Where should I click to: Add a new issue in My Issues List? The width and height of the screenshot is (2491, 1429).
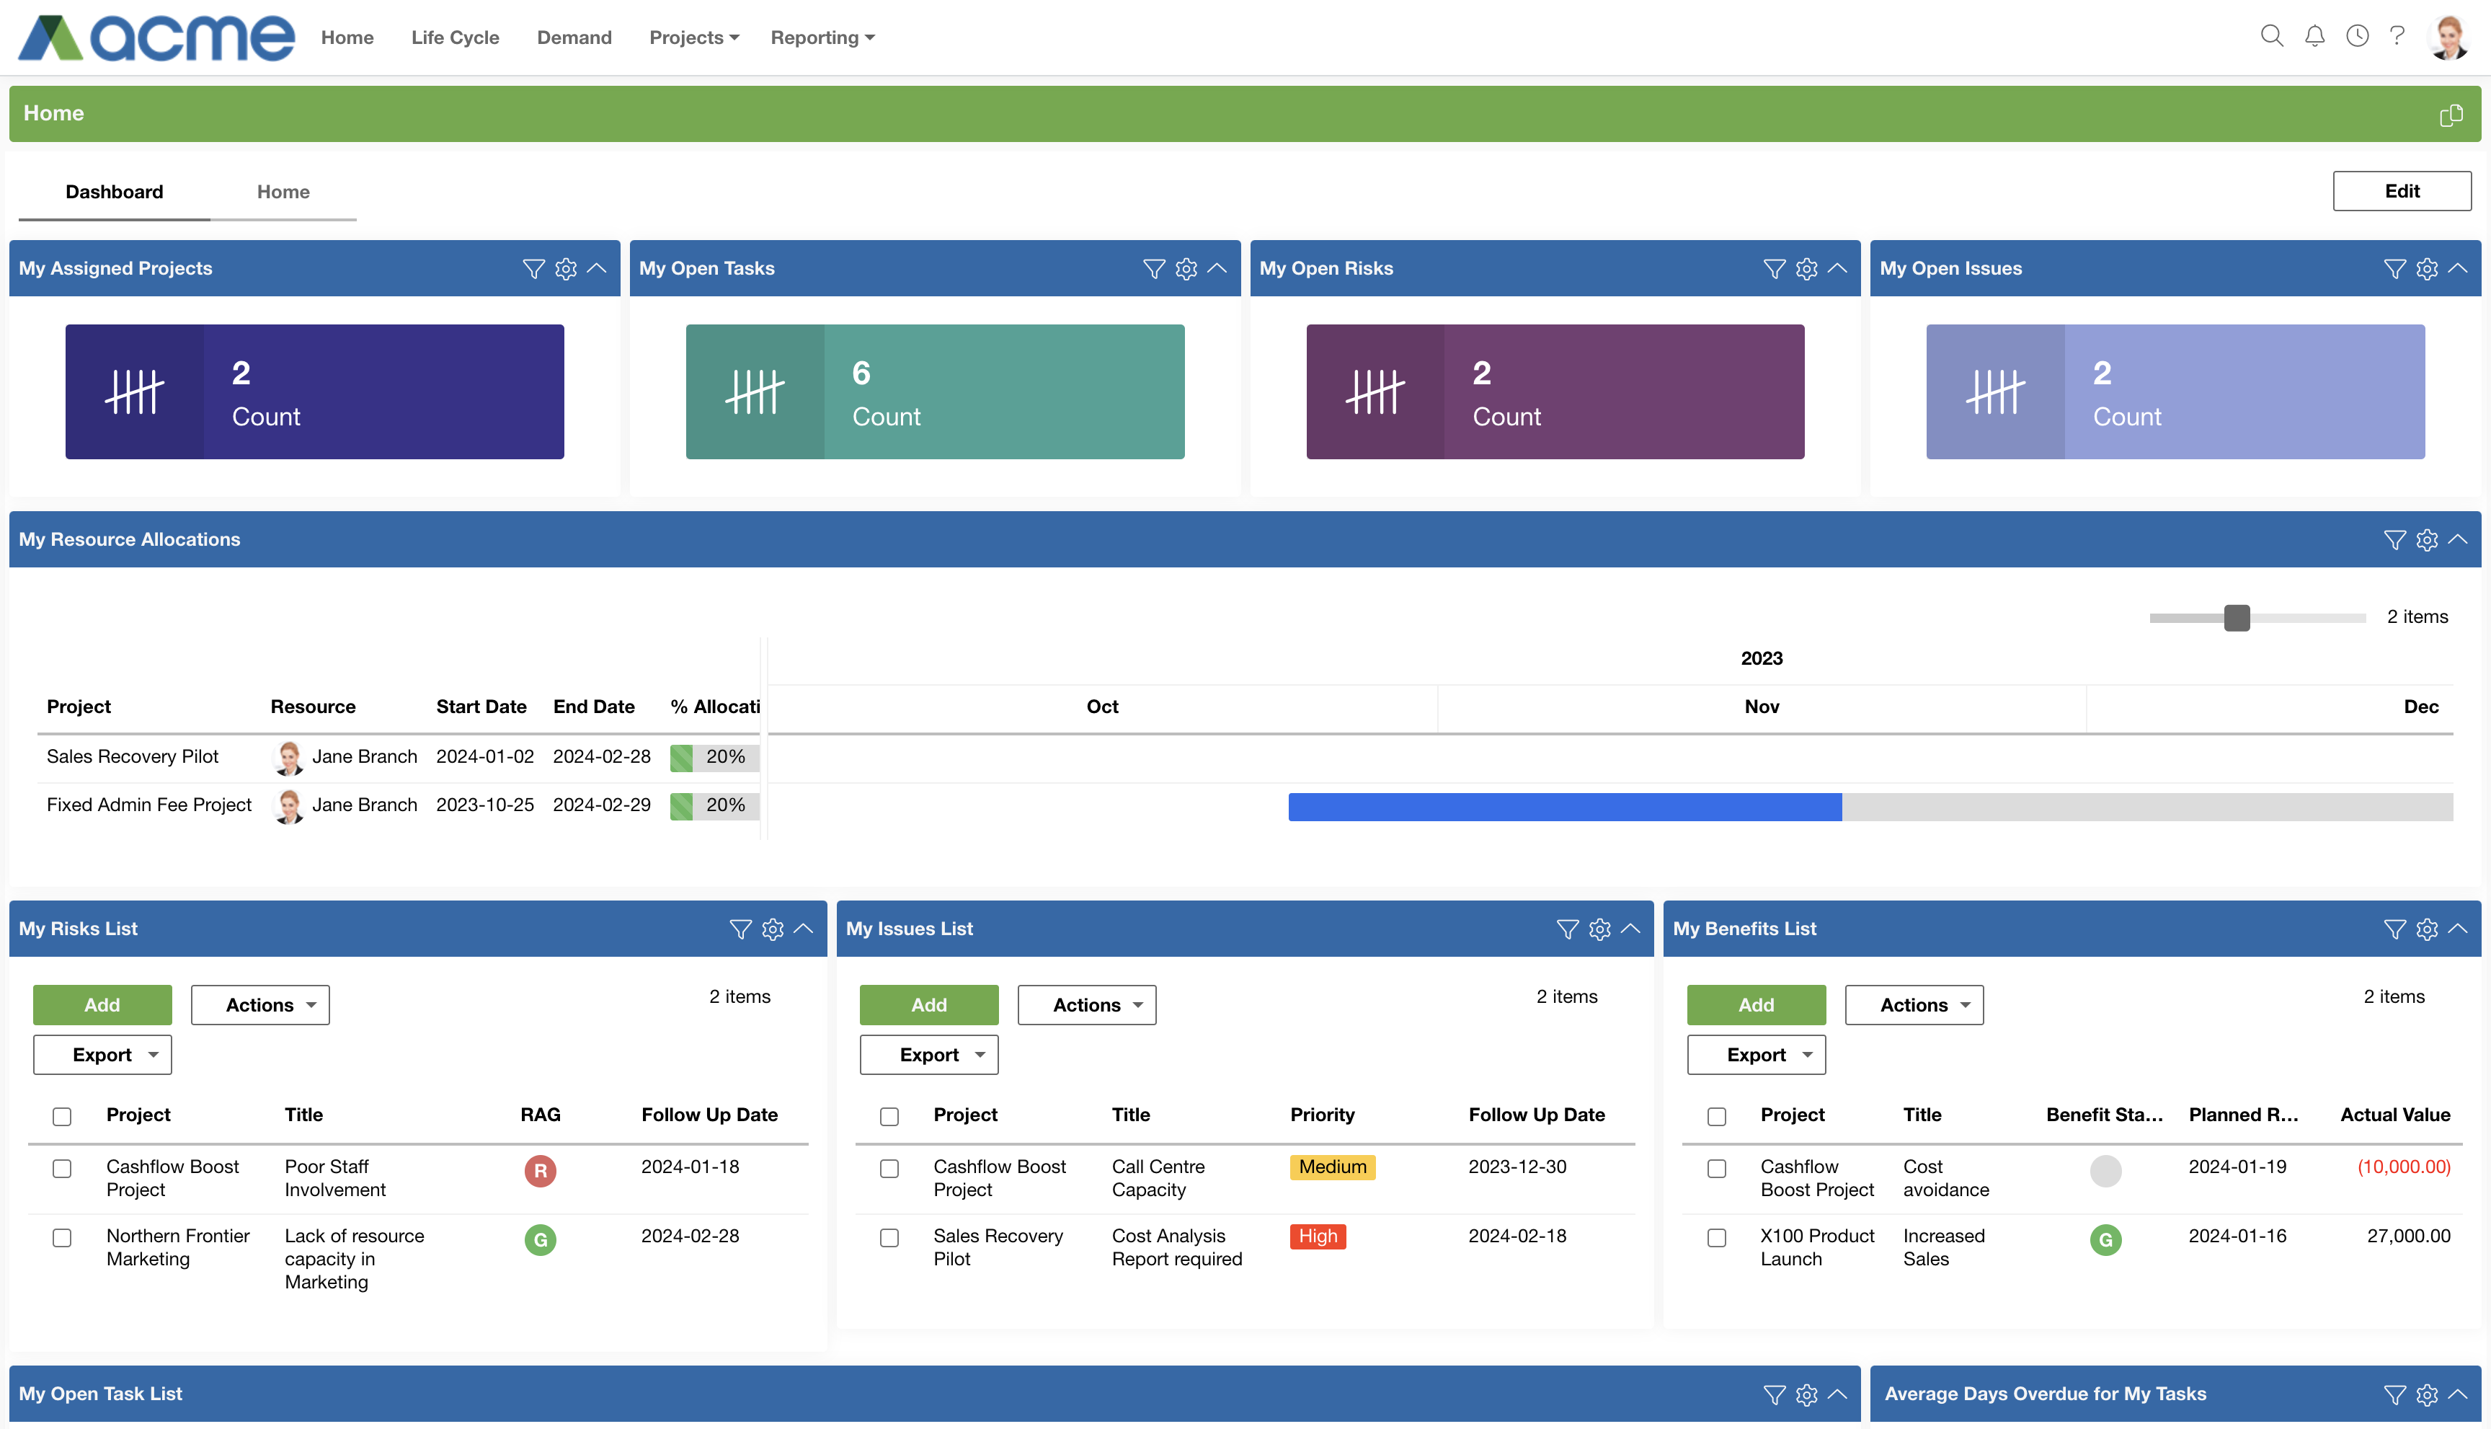[929, 1005]
